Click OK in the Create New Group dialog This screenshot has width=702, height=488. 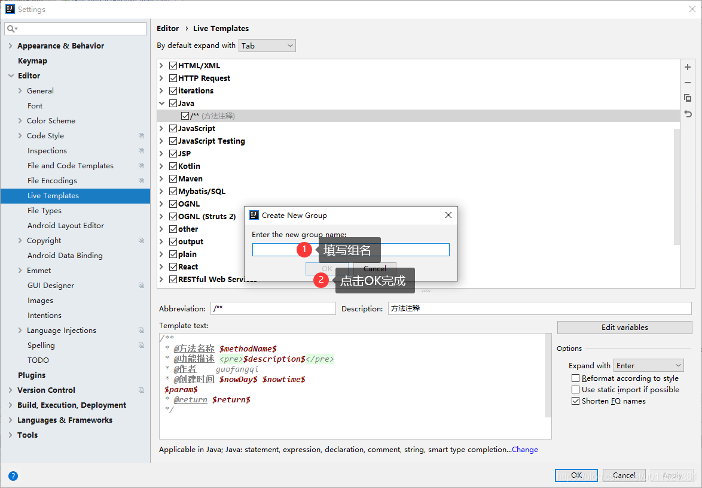click(327, 269)
